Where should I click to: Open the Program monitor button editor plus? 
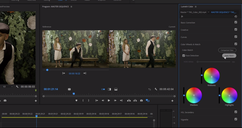(x=172, y=101)
